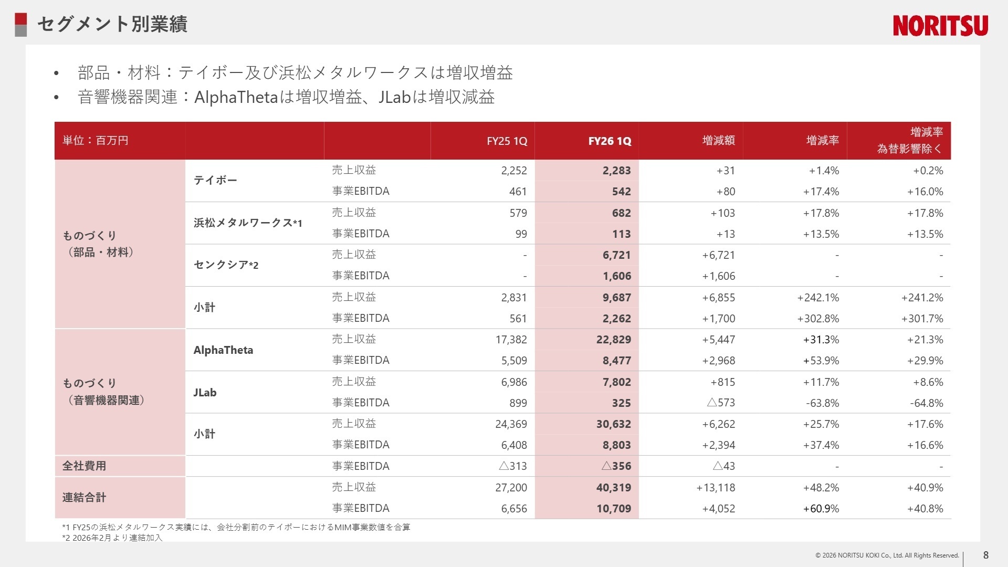1008x567 pixels.
Task: Select the テイボー row label
Action: [x=215, y=180]
